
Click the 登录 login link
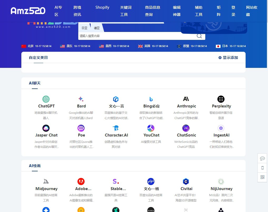(x=233, y=11)
